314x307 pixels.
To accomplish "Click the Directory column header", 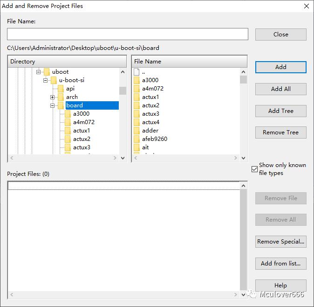I will 67,62.
